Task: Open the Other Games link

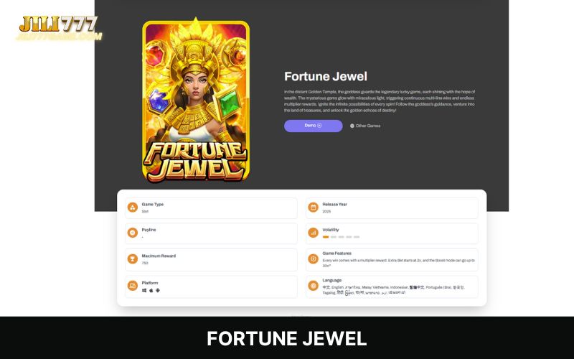Action: click(x=365, y=126)
